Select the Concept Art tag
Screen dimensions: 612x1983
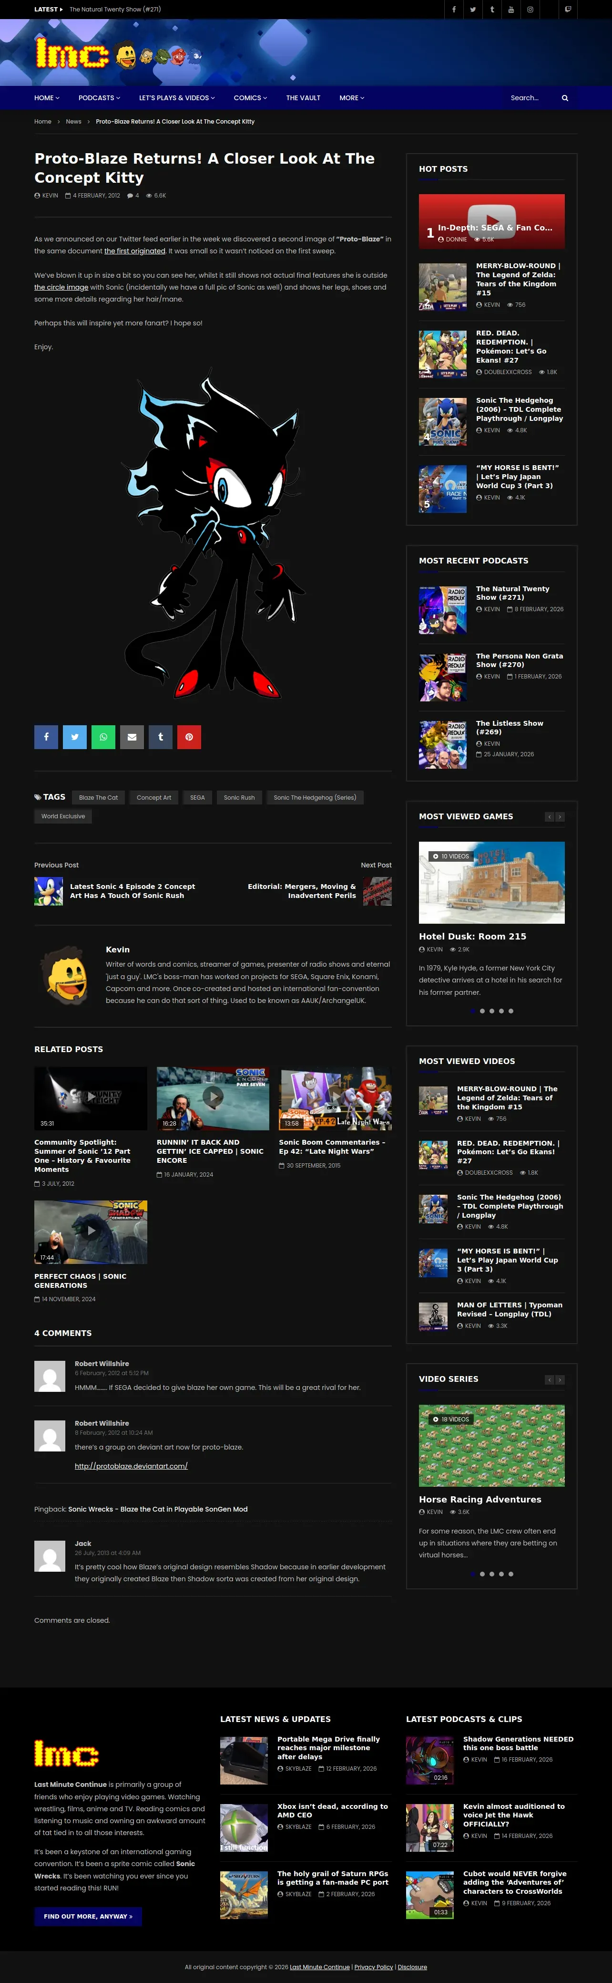pos(154,797)
